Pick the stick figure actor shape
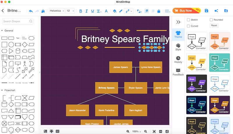The width and height of the screenshot is (233, 134). [25, 64]
